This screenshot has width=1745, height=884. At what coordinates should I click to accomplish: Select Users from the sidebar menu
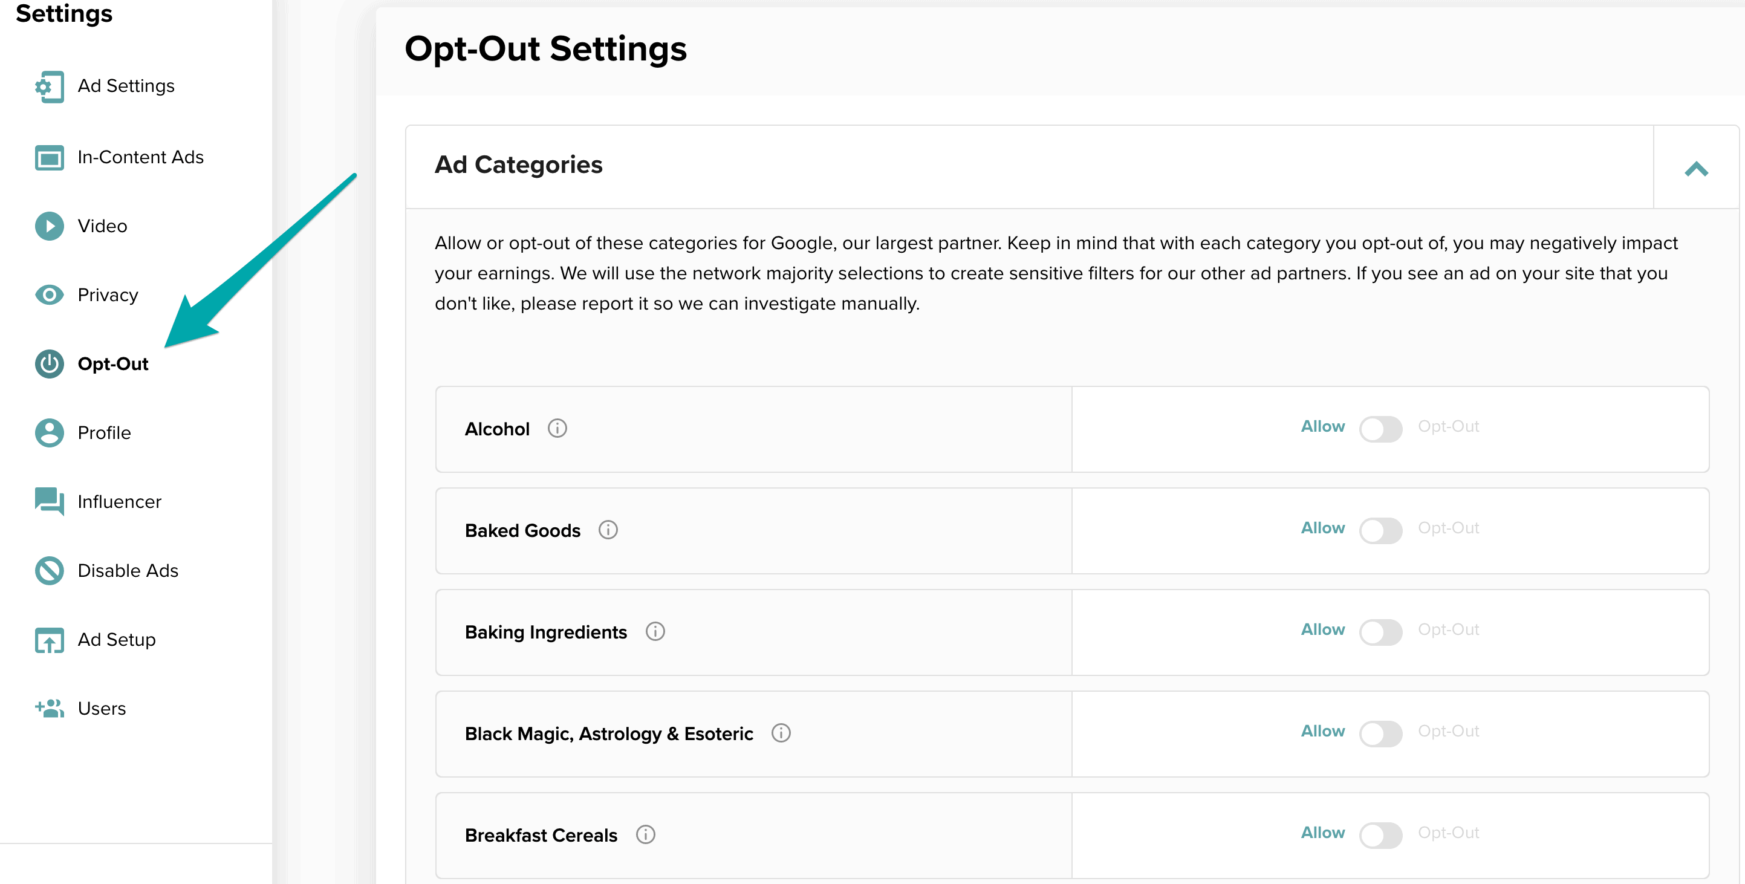[49, 709]
